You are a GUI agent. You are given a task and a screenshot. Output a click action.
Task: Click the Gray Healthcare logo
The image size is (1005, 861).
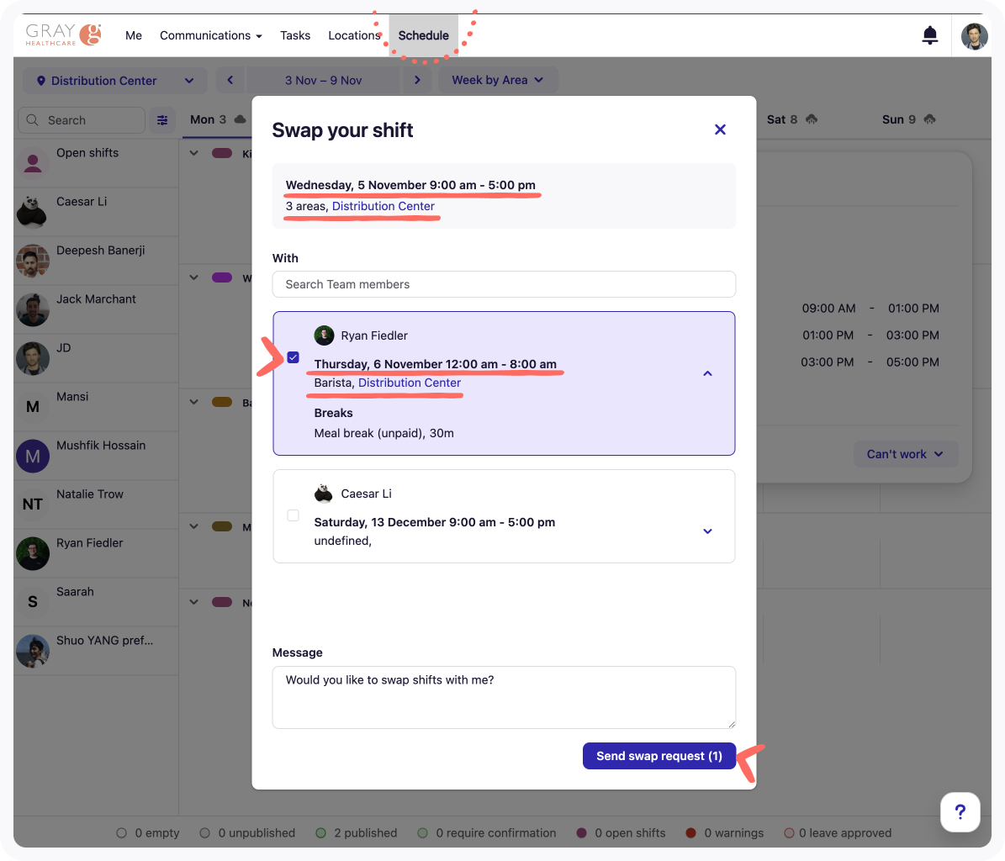(64, 34)
